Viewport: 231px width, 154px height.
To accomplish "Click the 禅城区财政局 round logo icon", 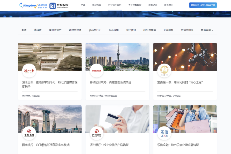I will click(97, 71).
